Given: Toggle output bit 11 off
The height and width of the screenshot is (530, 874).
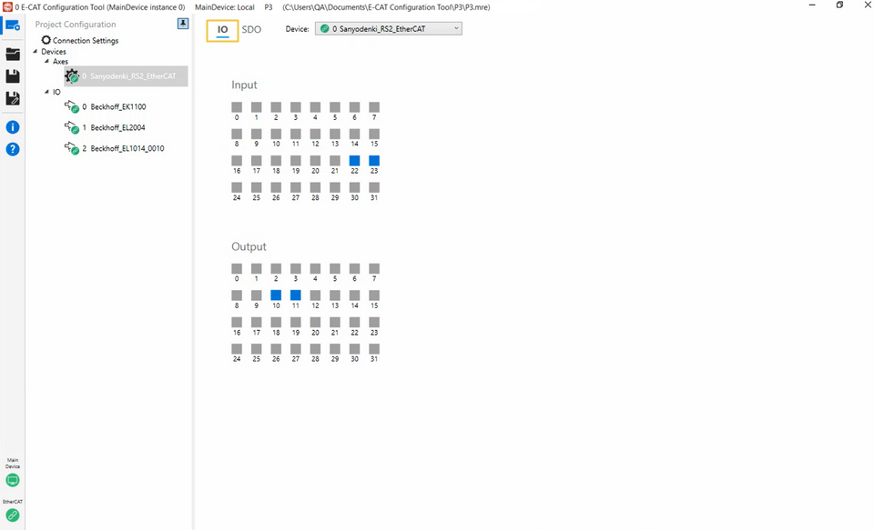Looking at the screenshot, I should tap(296, 295).
